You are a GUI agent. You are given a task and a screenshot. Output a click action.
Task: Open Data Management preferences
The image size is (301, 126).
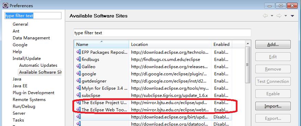click(31, 38)
